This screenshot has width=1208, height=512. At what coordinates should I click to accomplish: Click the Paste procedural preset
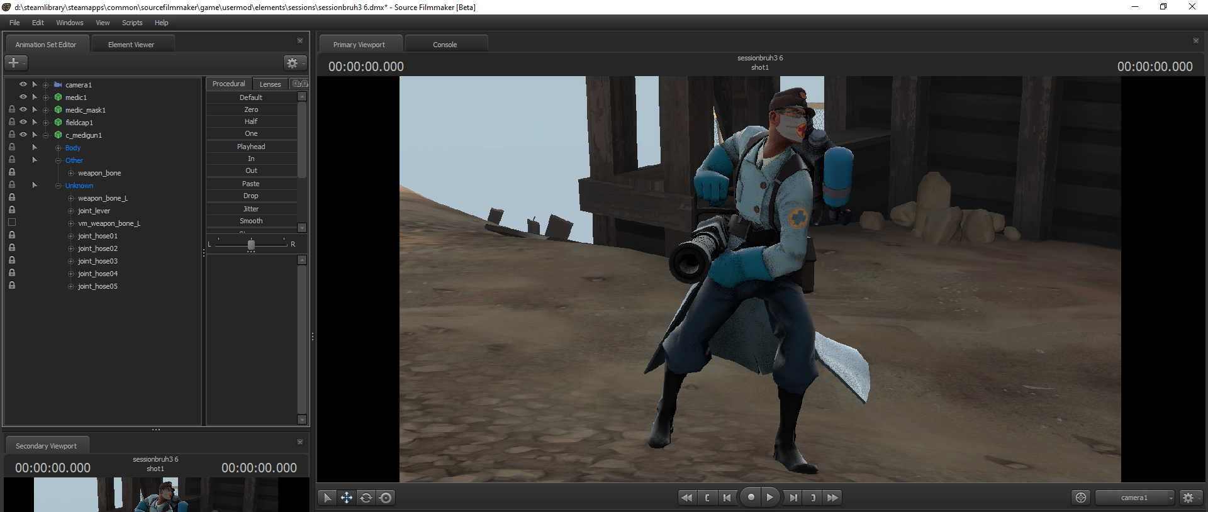pyautogui.click(x=251, y=184)
